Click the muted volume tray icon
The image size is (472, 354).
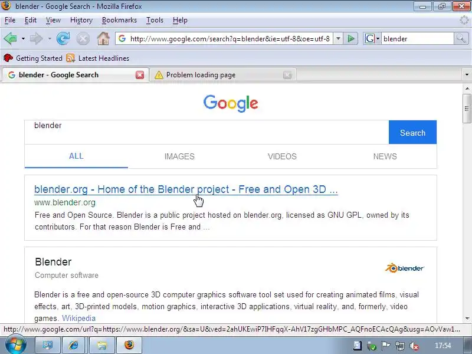coord(414,346)
